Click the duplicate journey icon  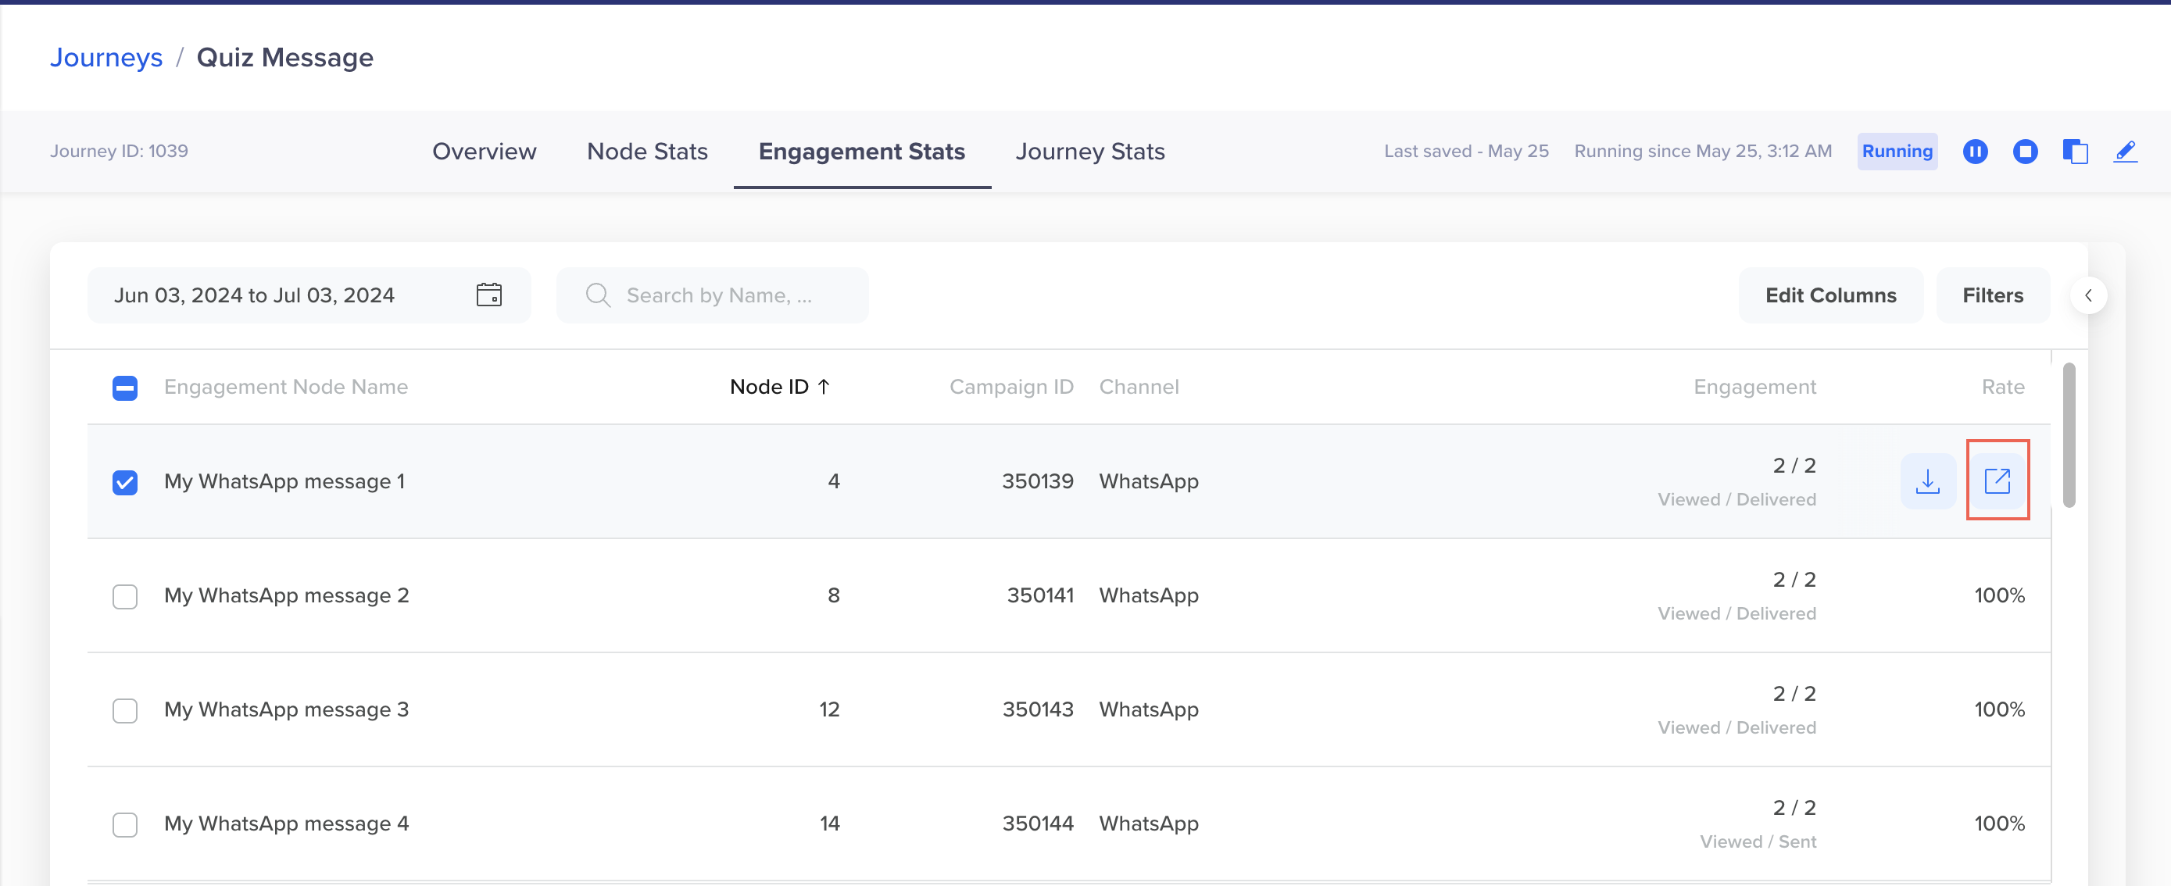pos(2074,151)
